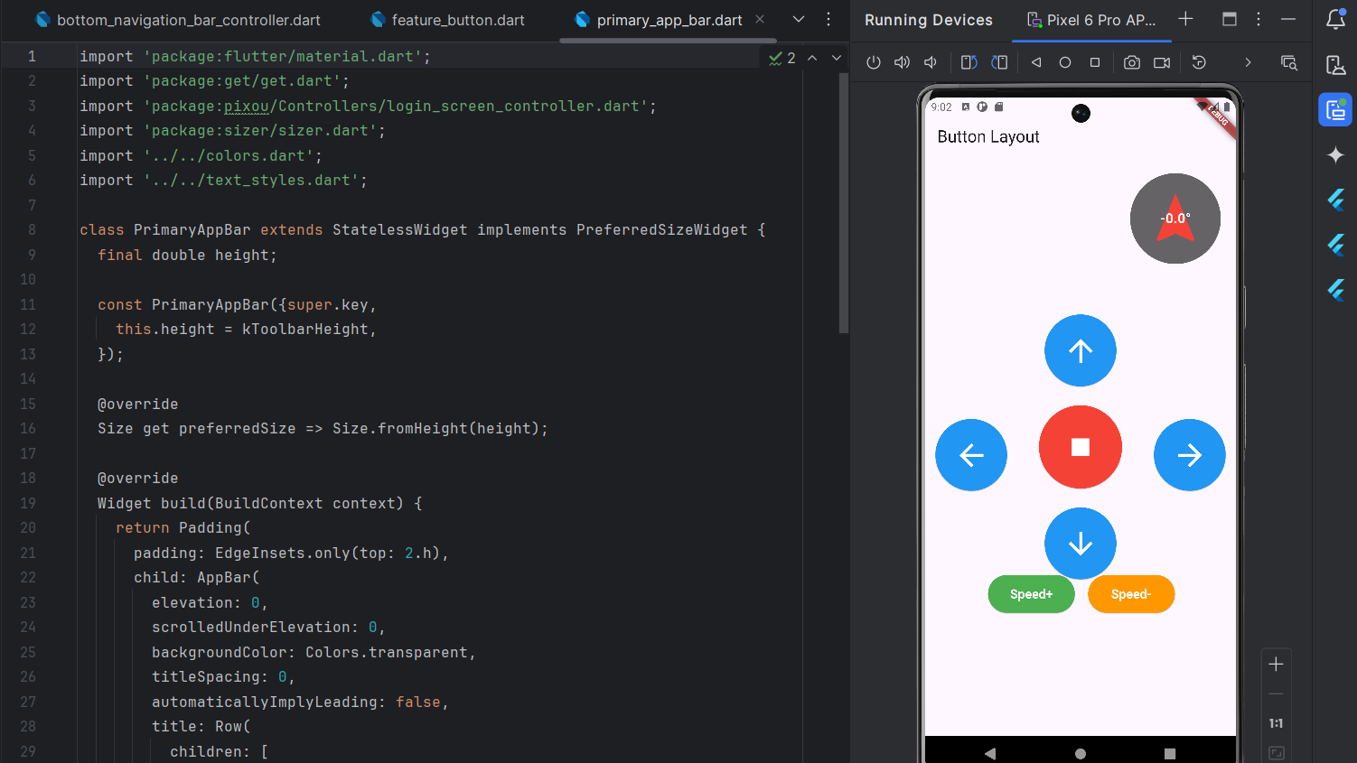
Task: Hide the Running Devices panel
Action: pos(1288,19)
